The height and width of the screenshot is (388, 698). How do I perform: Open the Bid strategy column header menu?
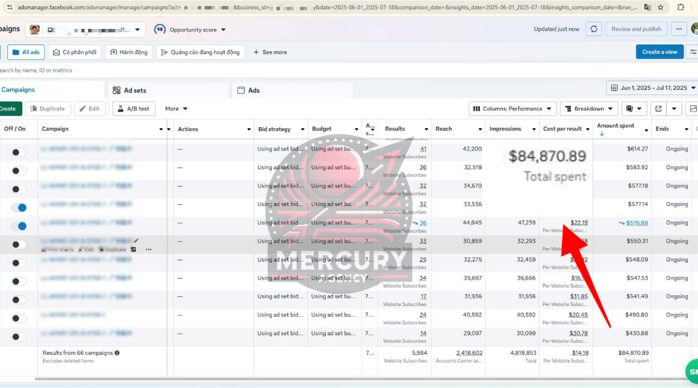(303, 129)
